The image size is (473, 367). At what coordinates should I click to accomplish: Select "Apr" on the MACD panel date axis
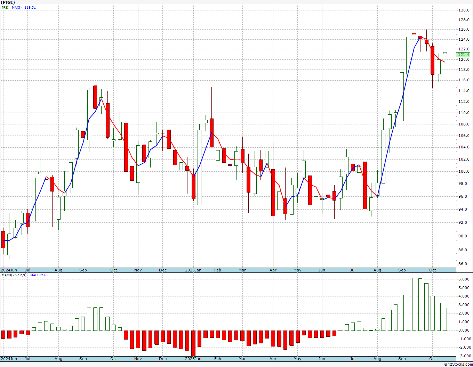(x=273, y=359)
